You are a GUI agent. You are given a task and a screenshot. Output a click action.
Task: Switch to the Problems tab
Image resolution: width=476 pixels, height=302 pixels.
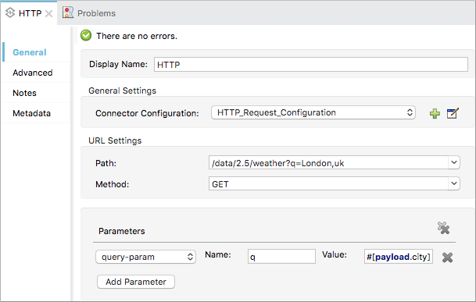click(x=96, y=13)
